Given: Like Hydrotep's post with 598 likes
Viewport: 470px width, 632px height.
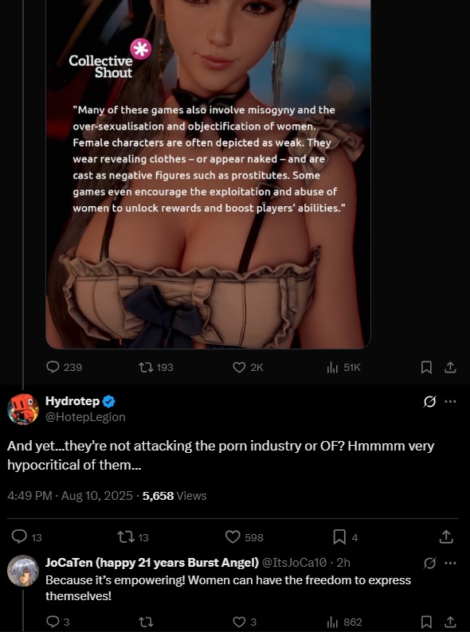Looking at the screenshot, I should 244,536.
